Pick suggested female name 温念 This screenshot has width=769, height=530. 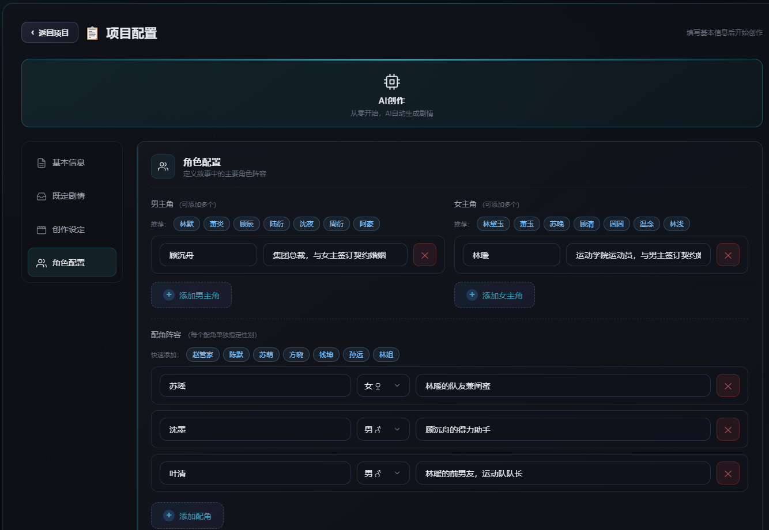[x=647, y=224]
